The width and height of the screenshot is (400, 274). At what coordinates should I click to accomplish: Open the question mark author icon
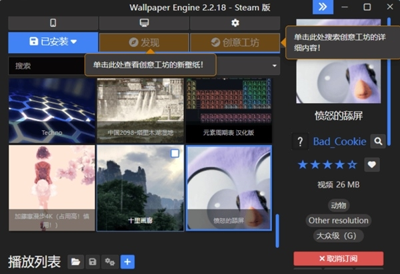(x=300, y=142)
